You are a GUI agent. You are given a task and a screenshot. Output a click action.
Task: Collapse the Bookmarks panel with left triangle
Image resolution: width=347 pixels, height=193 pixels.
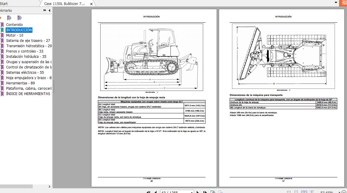coord(50,10)
